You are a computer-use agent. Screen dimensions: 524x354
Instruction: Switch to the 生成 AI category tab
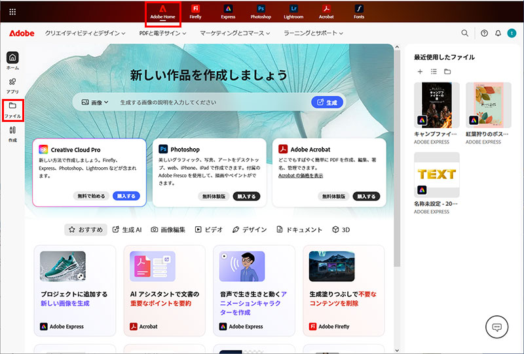click(127, 229)
